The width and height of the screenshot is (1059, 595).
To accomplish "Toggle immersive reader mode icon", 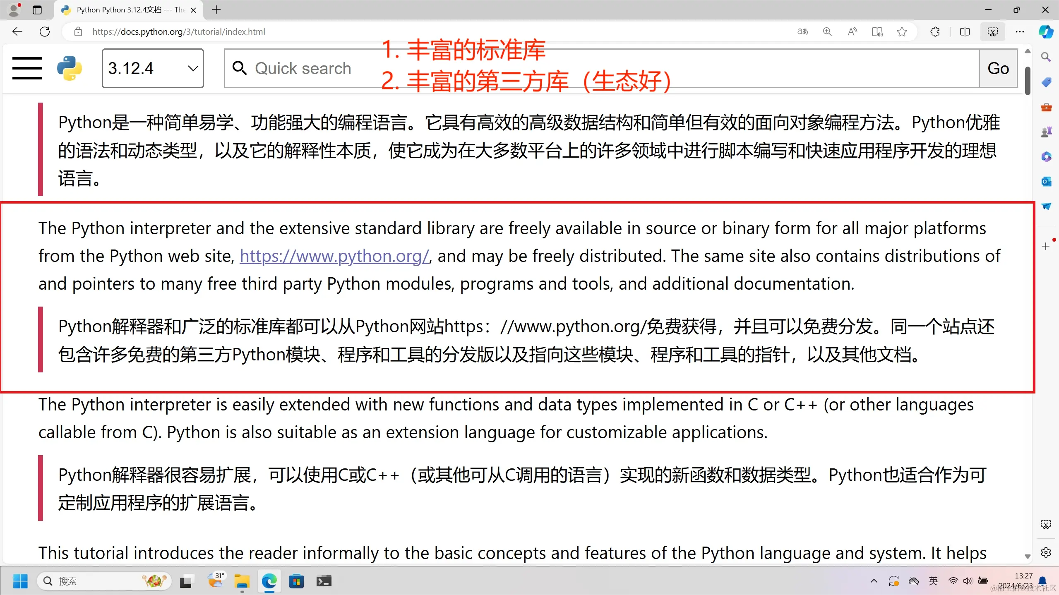I will (877, 32).
